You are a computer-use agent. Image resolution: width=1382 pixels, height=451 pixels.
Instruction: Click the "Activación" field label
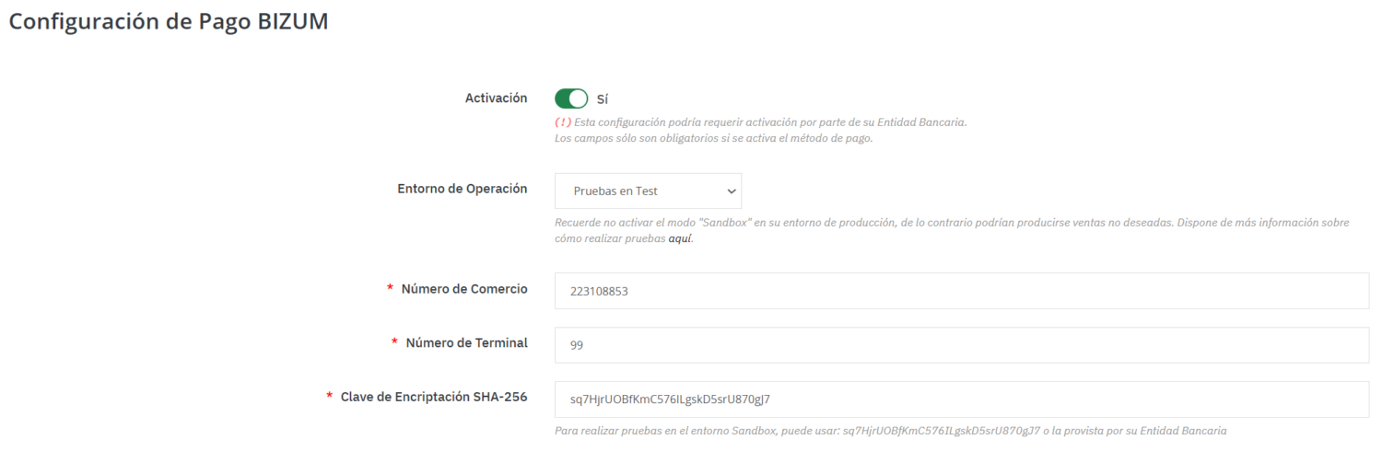[496, 98]
